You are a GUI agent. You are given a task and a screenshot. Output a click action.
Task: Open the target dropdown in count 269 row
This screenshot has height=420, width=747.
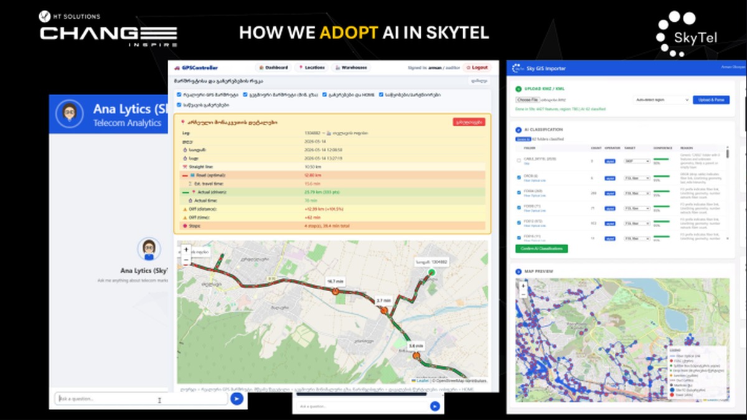coord(636,193)
